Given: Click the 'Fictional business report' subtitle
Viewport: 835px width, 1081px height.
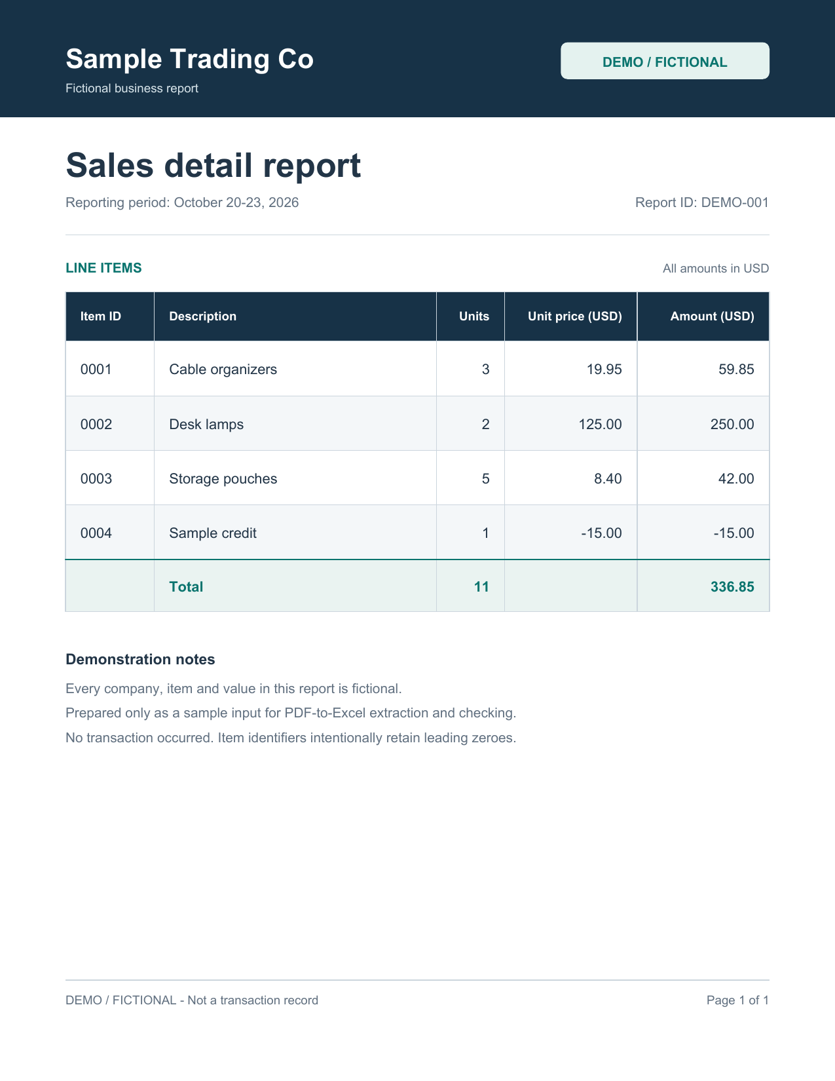Looking at the screenshot, I should [132, 88].
